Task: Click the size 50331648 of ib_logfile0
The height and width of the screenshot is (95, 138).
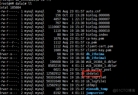Action: click(53, 77)
